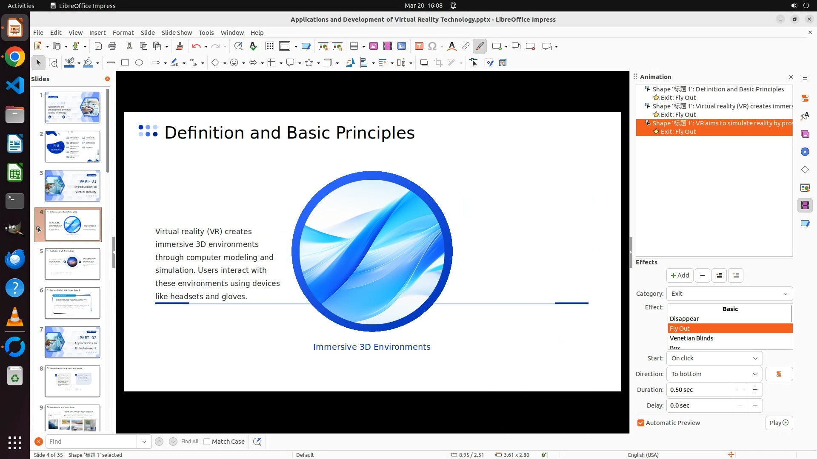
Task: Click the Print toolbar icon
Action: point(112,46)
